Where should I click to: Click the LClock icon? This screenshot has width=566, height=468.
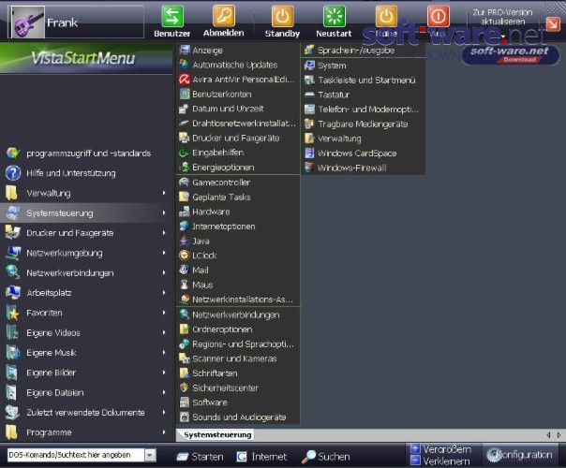(x=184, y=256)
